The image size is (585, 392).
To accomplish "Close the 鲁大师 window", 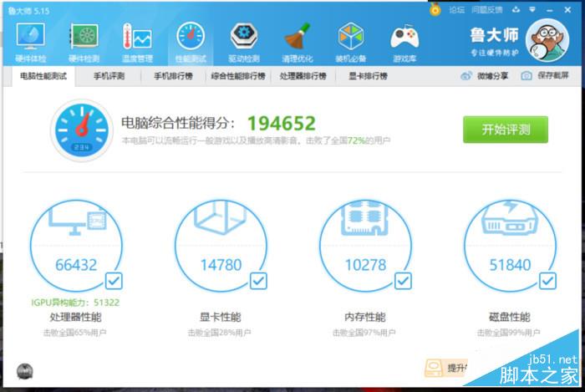I will click(x=567, y=10).
